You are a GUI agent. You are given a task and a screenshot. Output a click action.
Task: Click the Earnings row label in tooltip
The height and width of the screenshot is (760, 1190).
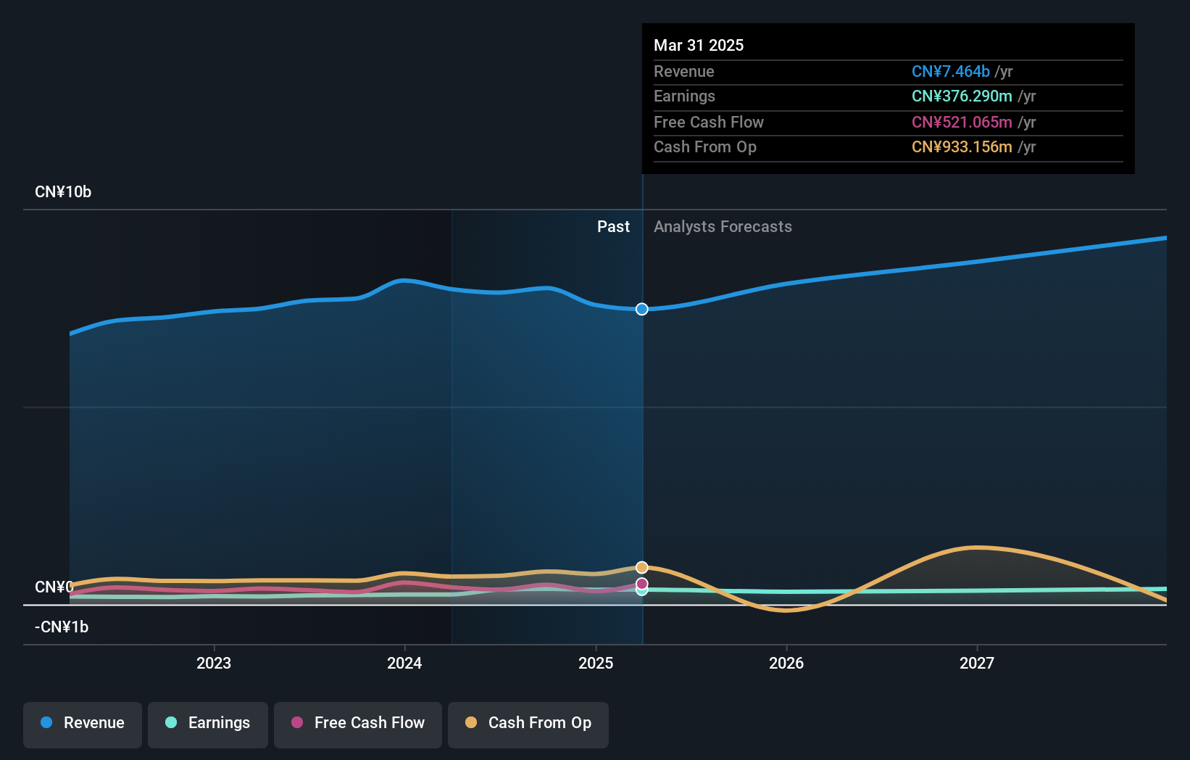(684, 96)
